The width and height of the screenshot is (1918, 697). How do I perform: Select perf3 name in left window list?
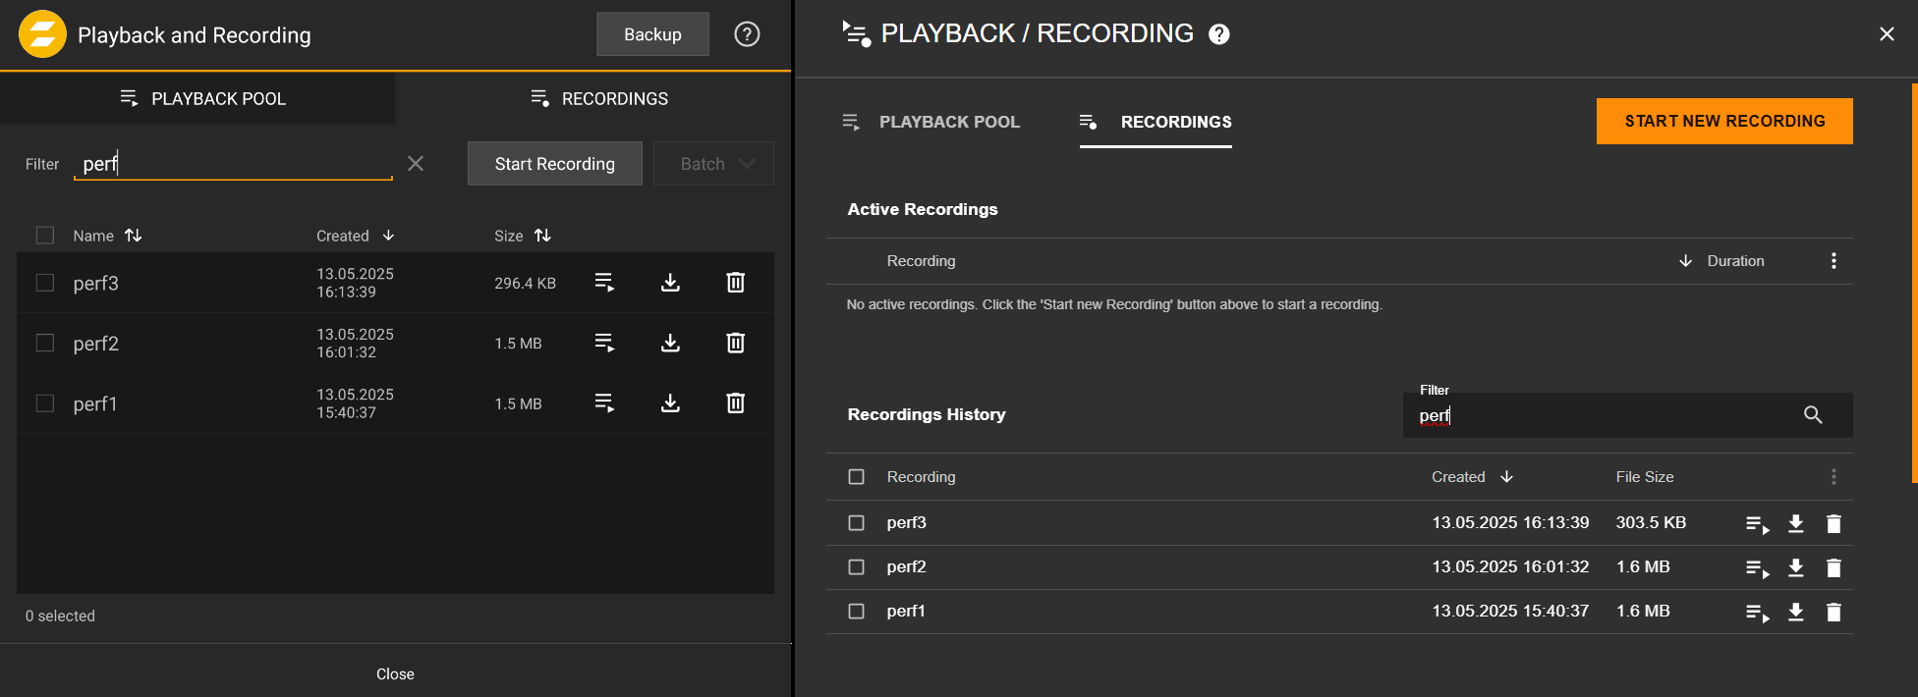[x=95, y=283]
